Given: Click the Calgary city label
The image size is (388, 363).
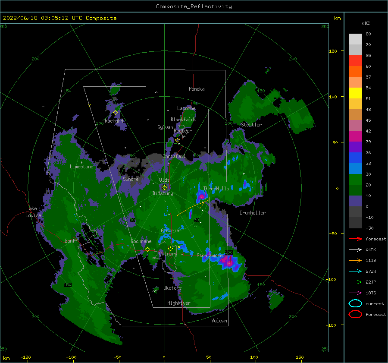Looking at the screenshot, I should pos(168,254).
